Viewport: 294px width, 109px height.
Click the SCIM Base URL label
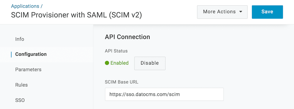click(x=121, y=82)
